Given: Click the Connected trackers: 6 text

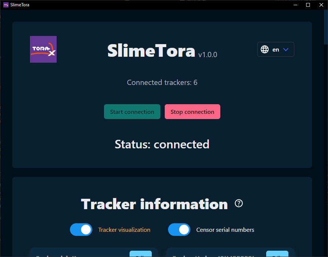Looking at the screenshot, I should point(162,82).
